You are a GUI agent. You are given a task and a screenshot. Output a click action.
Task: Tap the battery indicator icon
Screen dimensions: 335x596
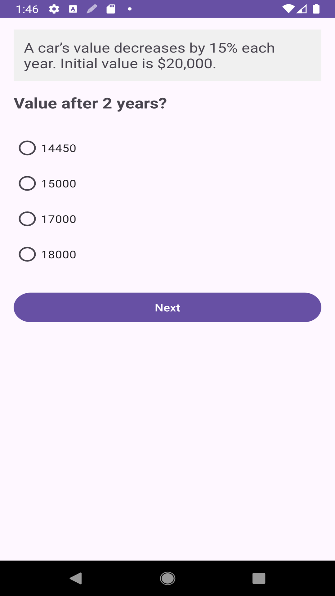(x=316, y=9)
